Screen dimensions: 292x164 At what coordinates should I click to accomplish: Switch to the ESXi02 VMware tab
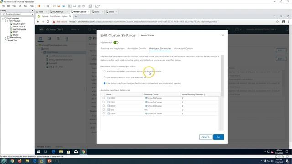(x=111, y=12)
